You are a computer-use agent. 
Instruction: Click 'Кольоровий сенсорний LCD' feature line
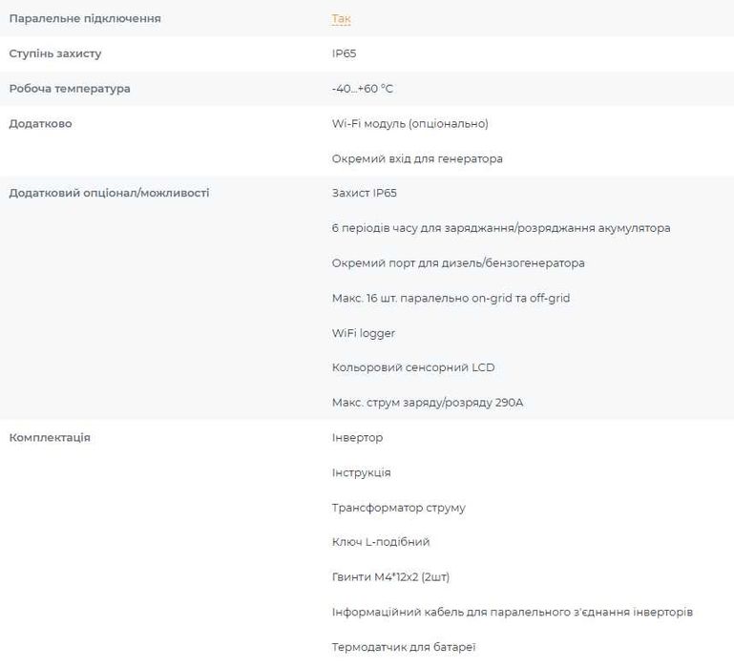coord(413,367)
